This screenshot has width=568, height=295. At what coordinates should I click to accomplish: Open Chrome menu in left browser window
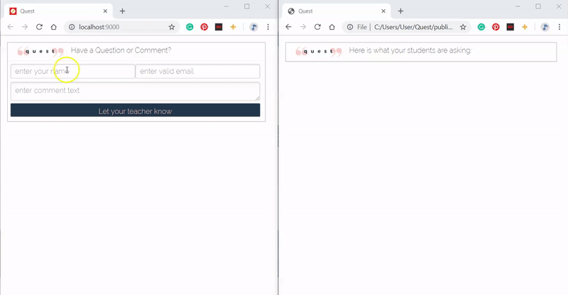(x=268, y=27)
